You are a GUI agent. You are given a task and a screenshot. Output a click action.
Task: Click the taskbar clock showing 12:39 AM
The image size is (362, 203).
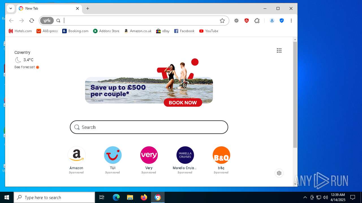[x=338, y=197]
